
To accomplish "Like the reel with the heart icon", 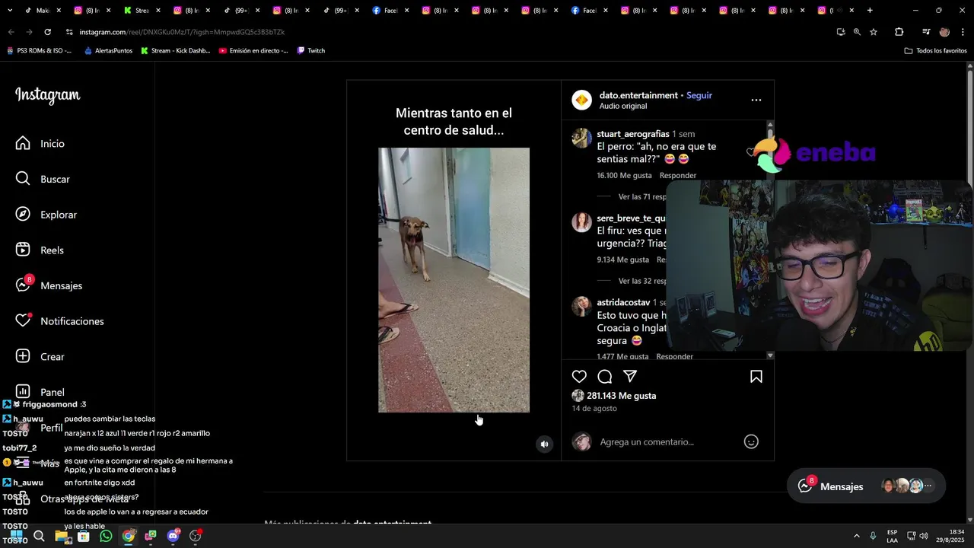I will pos(579,377).
